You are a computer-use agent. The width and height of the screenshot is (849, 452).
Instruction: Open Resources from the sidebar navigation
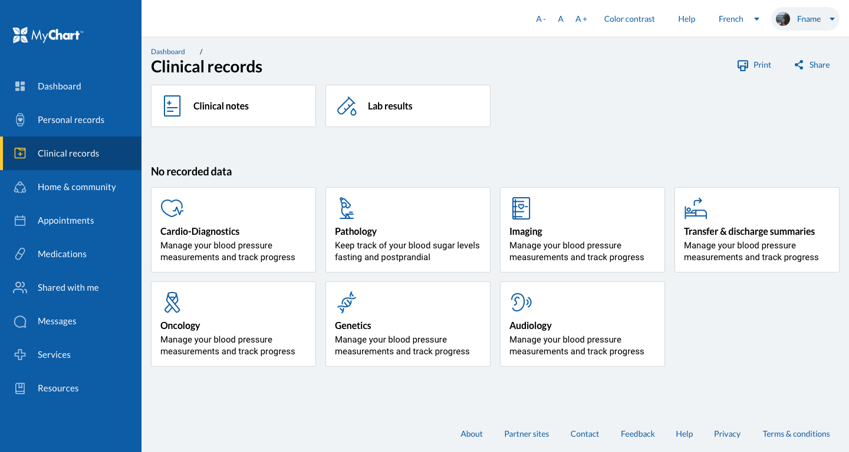pyautogui.click(x=58, y=388)
